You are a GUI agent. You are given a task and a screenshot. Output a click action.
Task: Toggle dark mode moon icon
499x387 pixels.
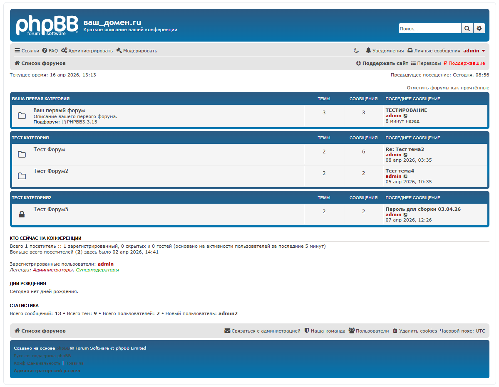[356, 51]
